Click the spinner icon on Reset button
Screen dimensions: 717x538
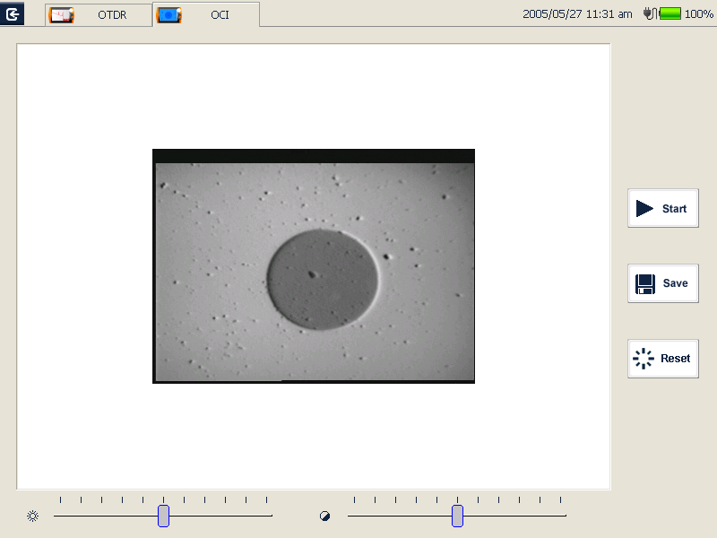tap(643, 359)
